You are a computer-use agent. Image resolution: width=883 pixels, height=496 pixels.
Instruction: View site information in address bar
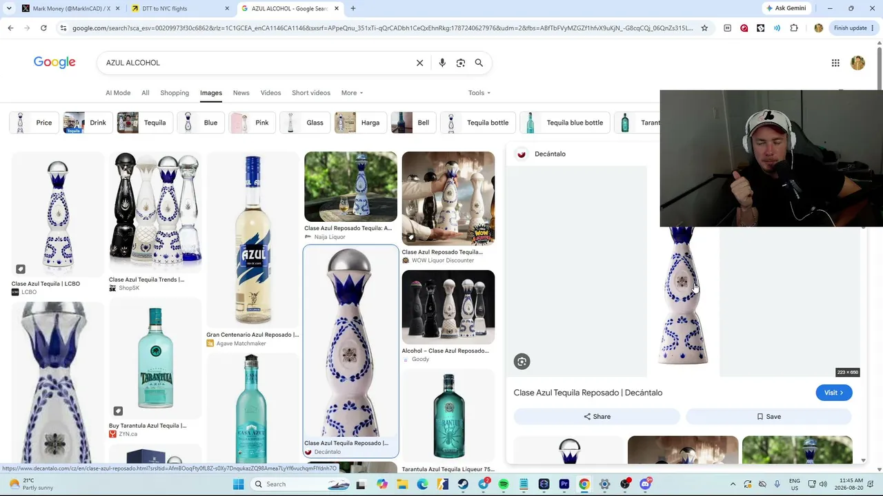pyautogui.click(x=63, y=28)
